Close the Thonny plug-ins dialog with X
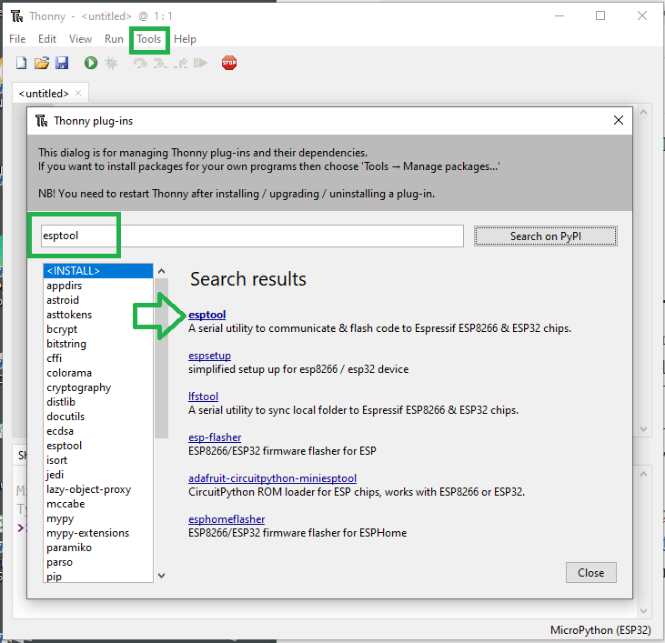 point(619,120)
